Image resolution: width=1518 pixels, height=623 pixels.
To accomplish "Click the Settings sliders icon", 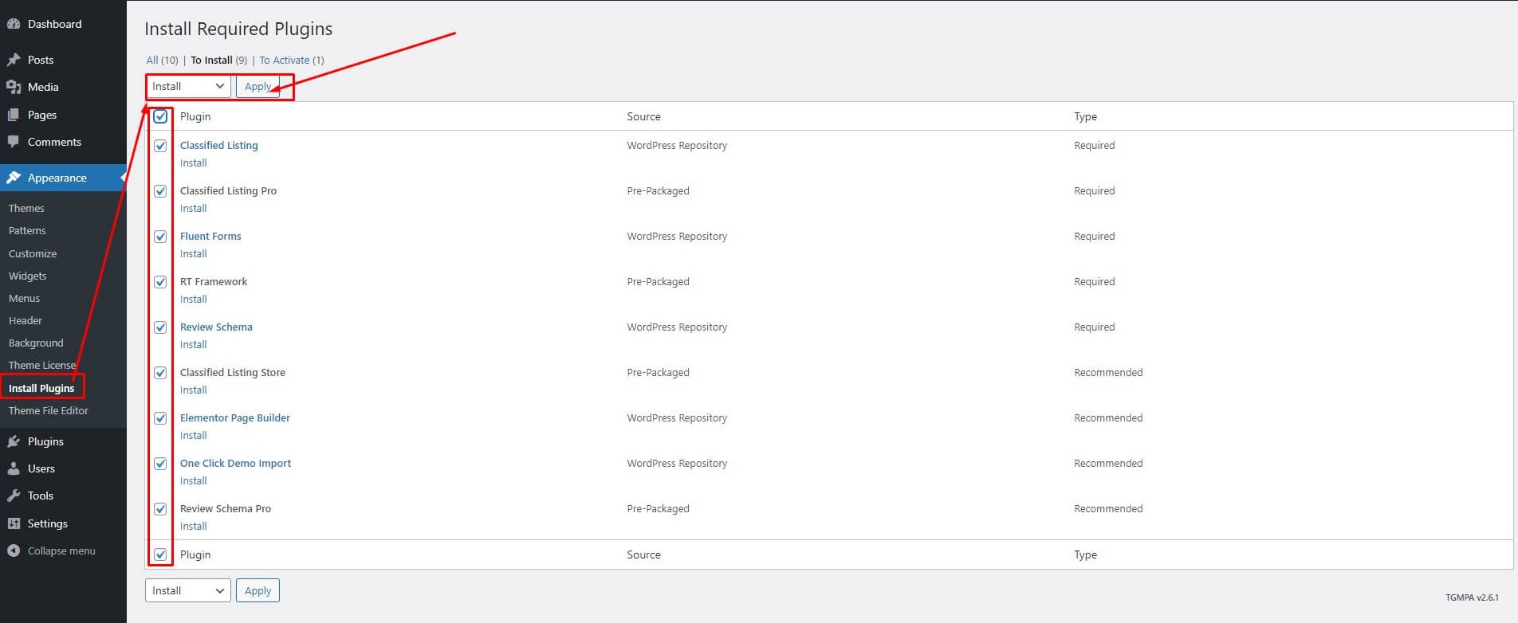I will 14,523.
